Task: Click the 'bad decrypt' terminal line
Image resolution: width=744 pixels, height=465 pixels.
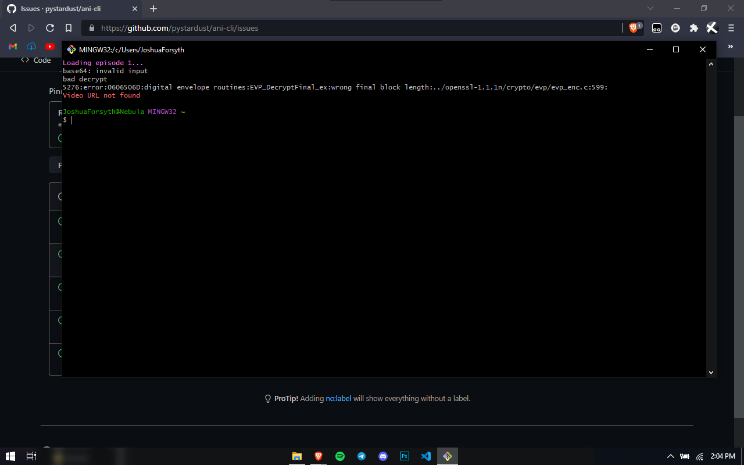Action: click(85, 79)
